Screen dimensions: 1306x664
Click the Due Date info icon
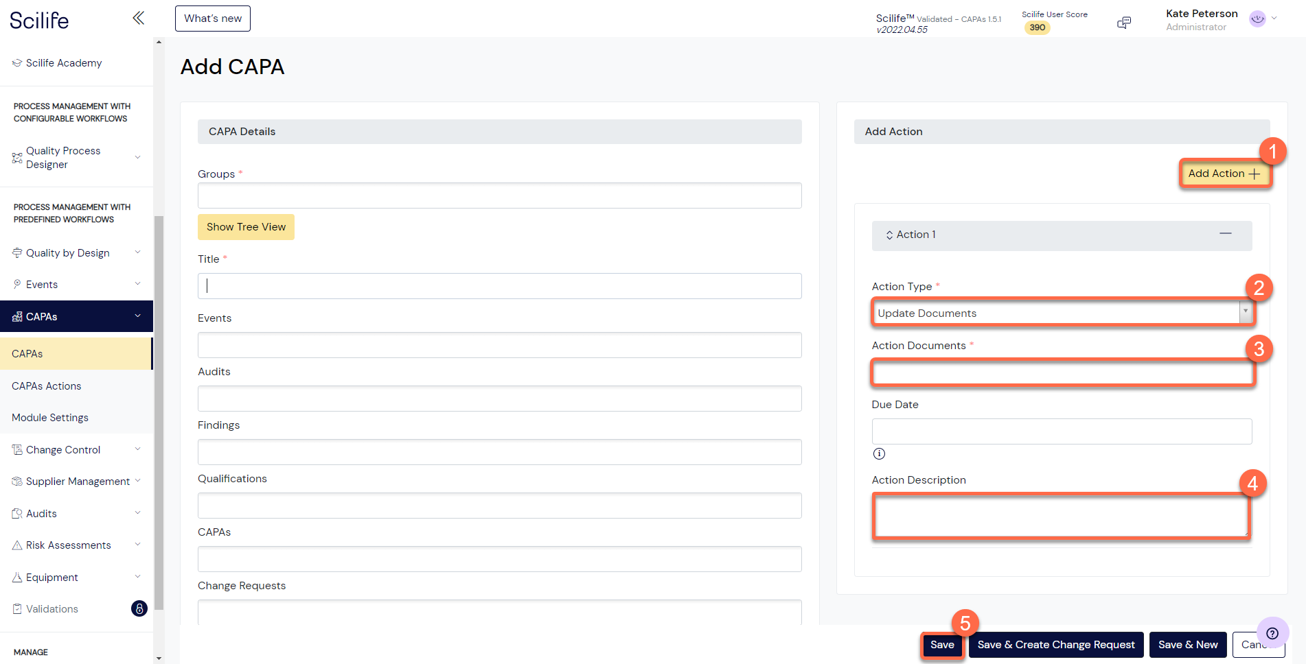coord(879,453)
